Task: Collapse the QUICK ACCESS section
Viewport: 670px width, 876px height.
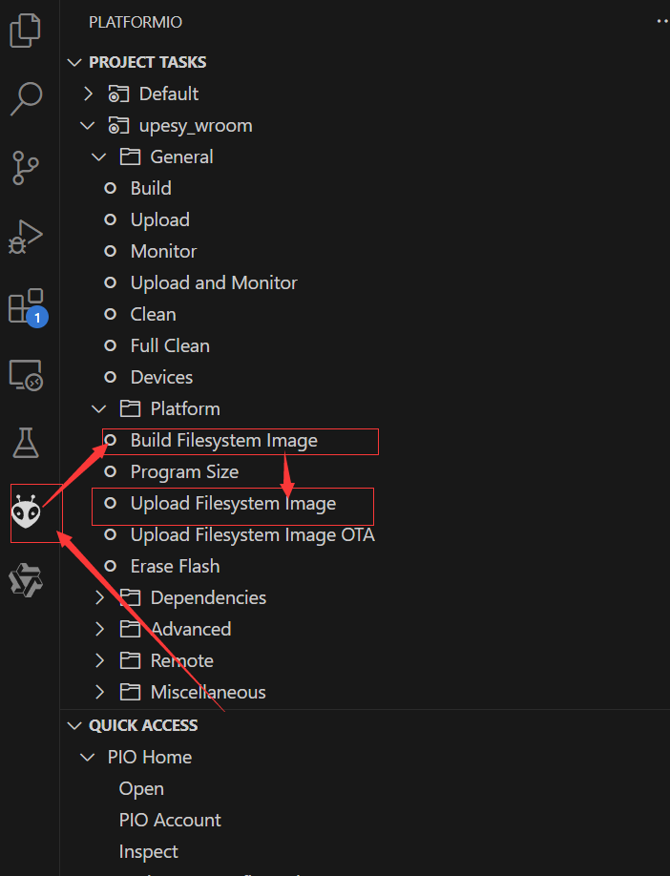Action: (x=74, y=726)
